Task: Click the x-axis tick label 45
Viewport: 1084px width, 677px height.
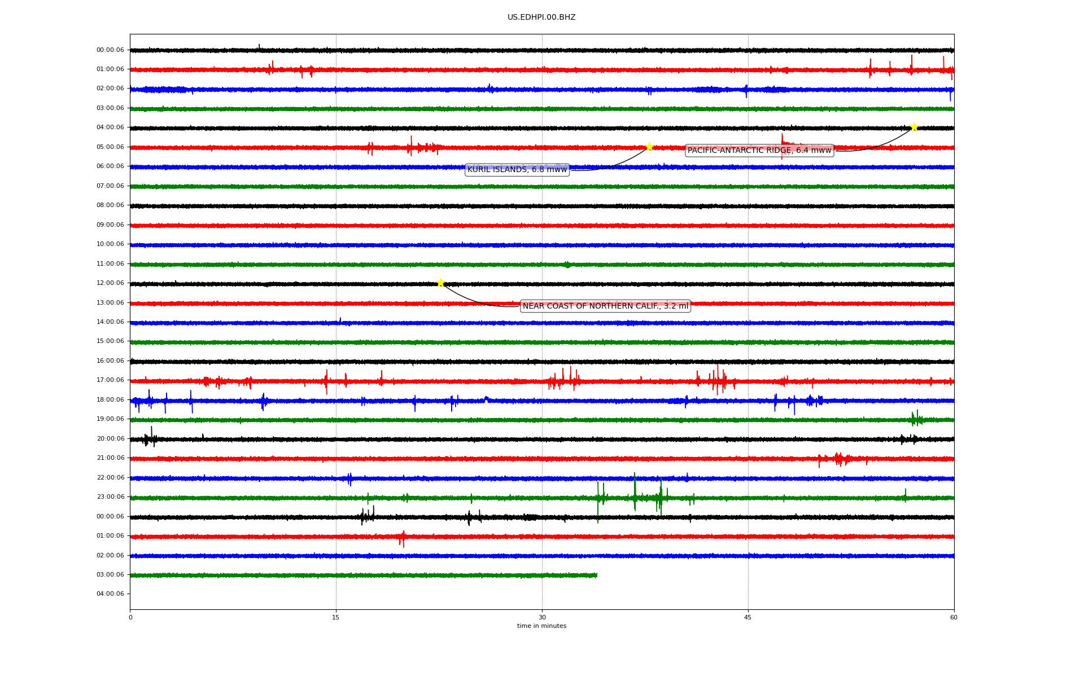Action: (x=748, y=617)
